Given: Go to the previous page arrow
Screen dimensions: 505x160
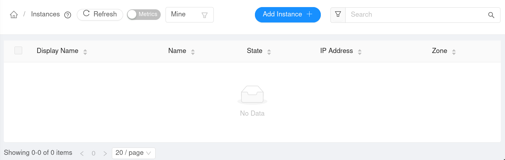Looking at the screenshot, I should pos(82,153).
